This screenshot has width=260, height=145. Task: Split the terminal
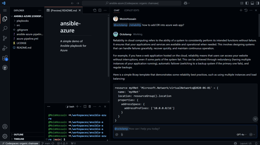[85, 106]
